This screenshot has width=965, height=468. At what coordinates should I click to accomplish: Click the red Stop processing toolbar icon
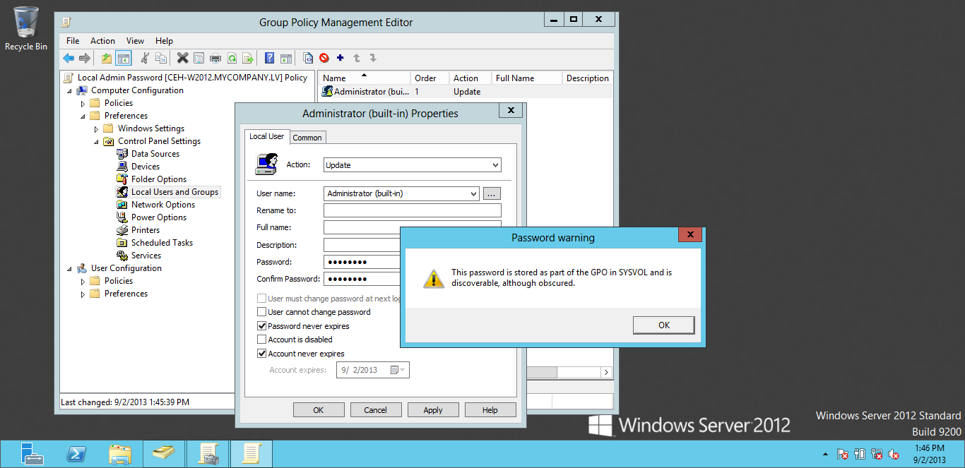[x=324, y=58]
